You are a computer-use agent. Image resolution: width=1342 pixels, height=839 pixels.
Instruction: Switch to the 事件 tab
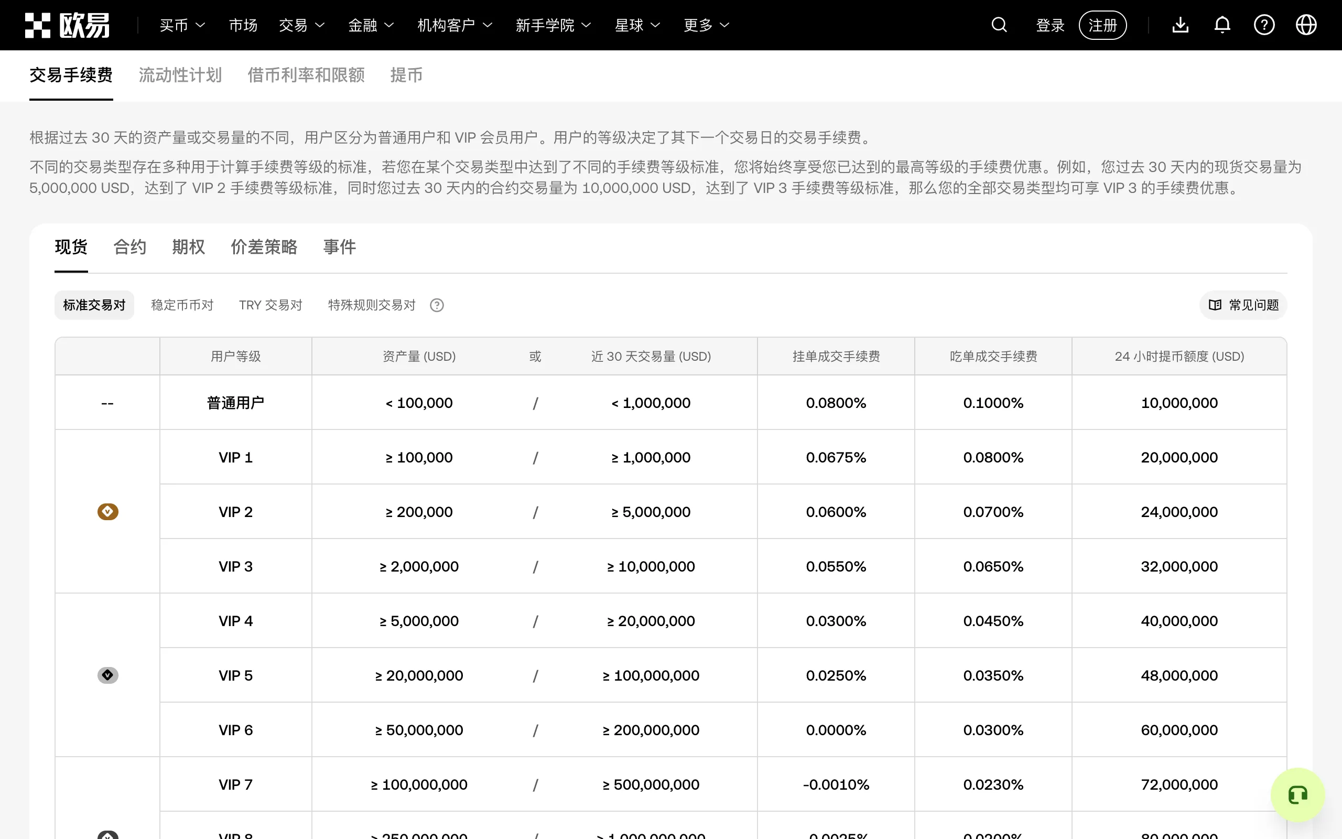pyautogui.click(x=339, y=247)
